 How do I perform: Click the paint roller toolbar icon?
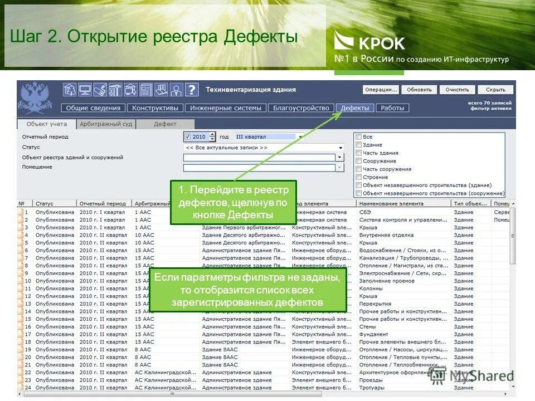[x=100, y=90]
